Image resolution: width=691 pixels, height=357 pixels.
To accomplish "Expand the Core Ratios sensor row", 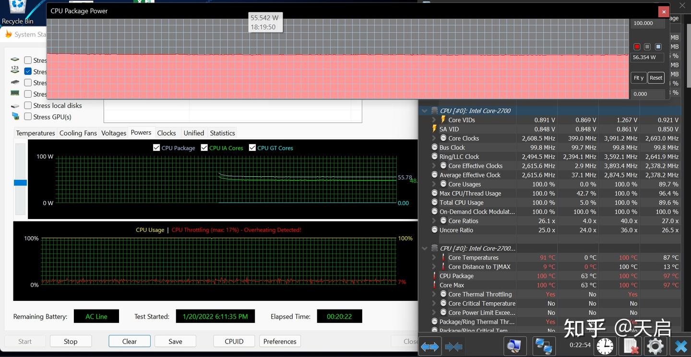I will [x=434, y=221].
